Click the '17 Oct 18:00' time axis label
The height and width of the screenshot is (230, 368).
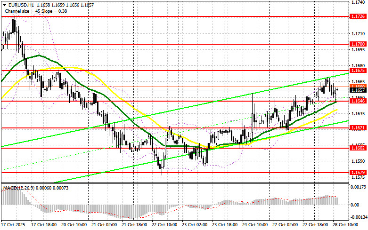[x=44, y=225]
